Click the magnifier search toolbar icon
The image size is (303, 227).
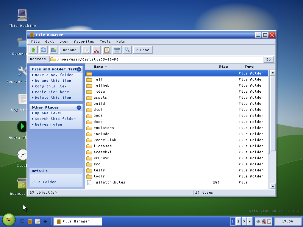click(x=127, y=50)
